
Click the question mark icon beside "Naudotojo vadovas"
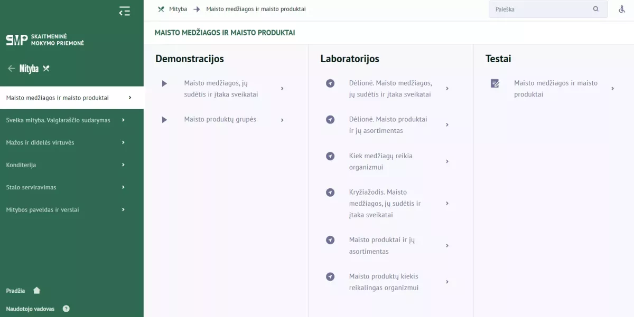[66, 309]
